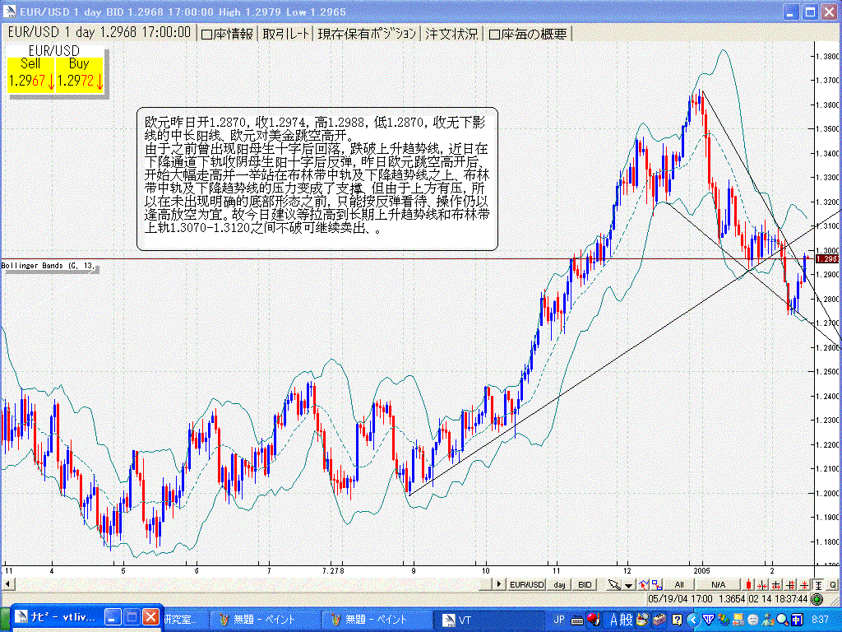Click the window layout icon beside the zigzag tool
Image resolution: width=842 pixels, height=632 pixels.
pos(657,584)
